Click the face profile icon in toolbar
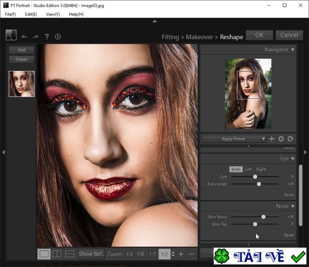309x267 pixels. click(11, 36)
